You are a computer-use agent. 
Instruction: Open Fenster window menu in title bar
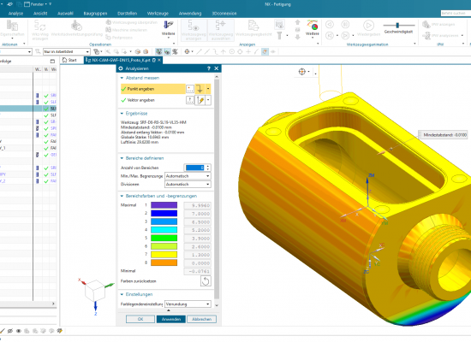(38, 4)
